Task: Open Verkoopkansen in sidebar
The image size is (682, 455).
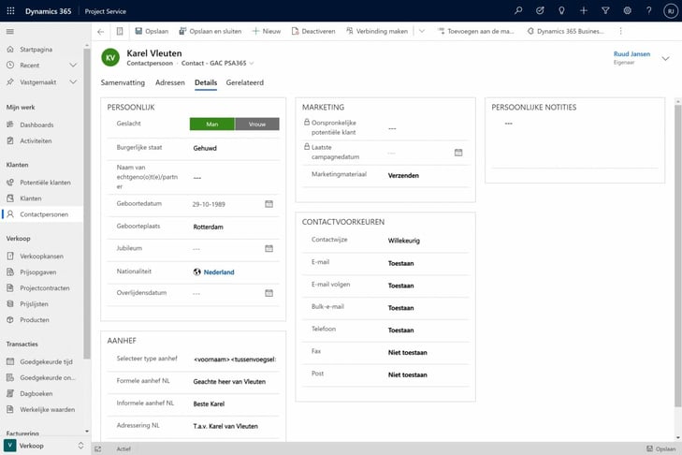Action: pyautogui.click(x=42, y=256)
